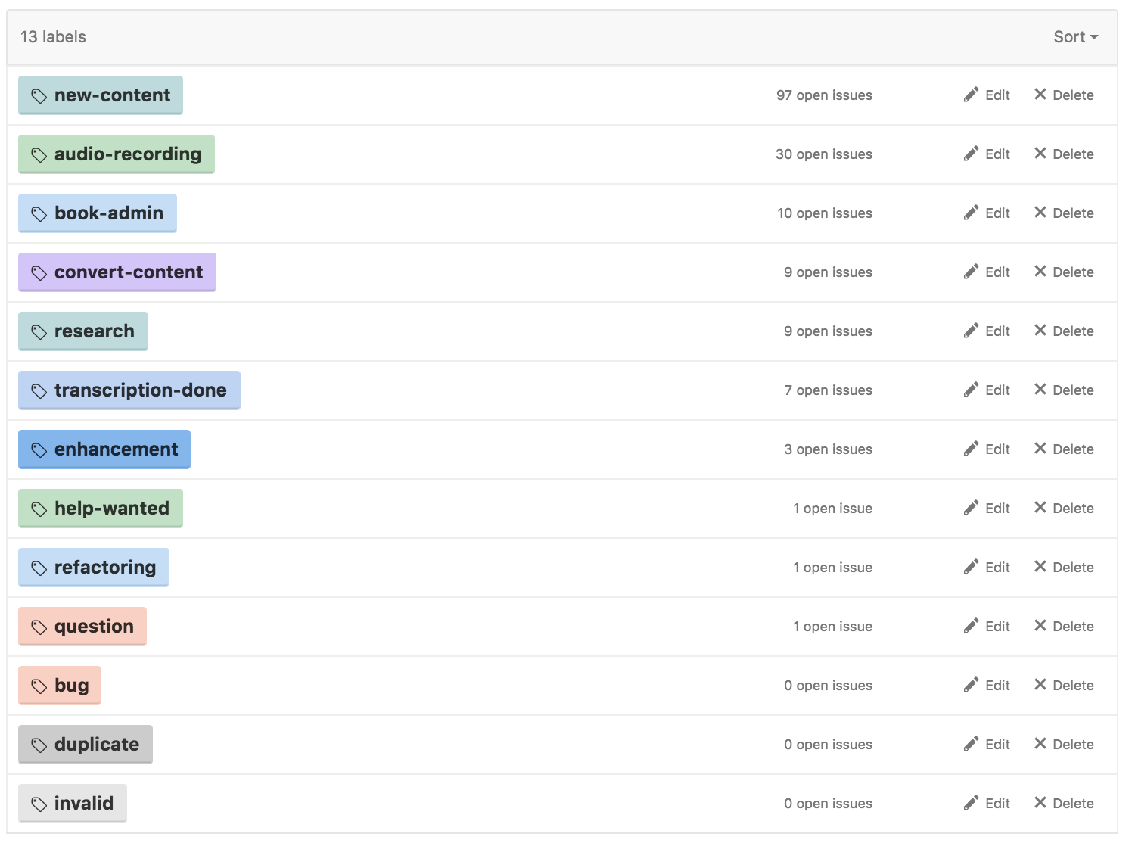Click pencil icon for transcription-done label
The width and height of the screenshot is (1132, 846).
tap(971, 390)
